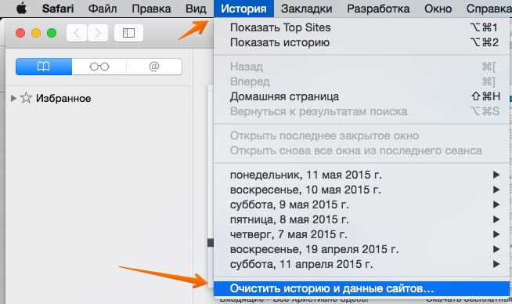Select the Избранное star icon

click(26, 98)
